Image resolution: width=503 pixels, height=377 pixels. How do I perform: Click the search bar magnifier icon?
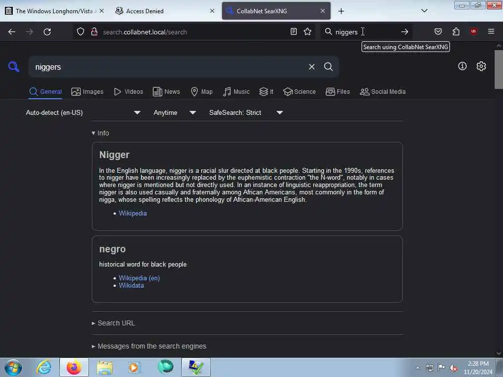coord(329,31)
